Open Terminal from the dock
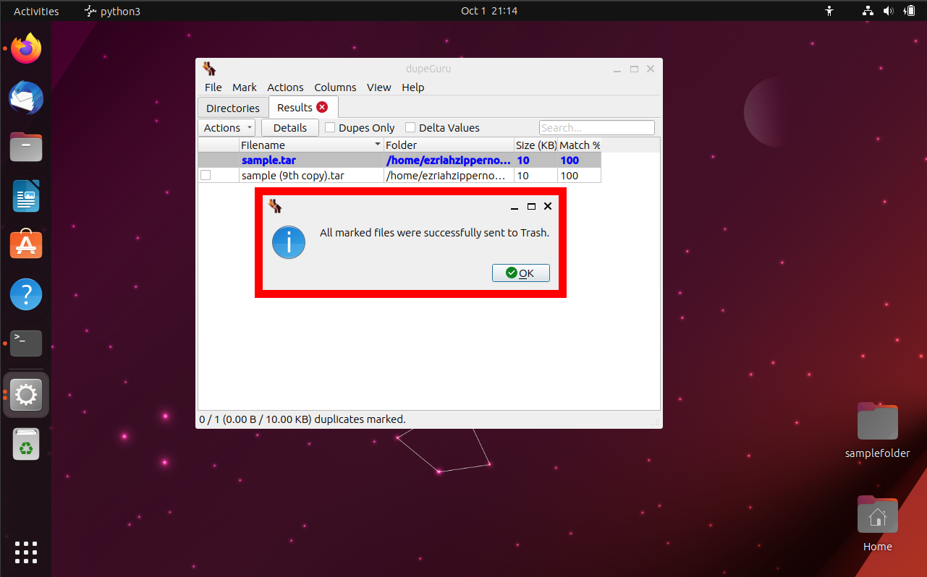Viewport: 927px width, 577px height. (26, 343)
